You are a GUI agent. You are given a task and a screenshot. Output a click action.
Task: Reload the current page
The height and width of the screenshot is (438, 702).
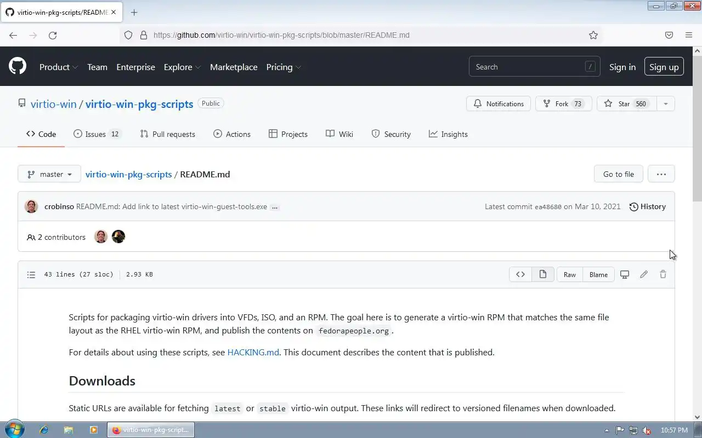click(x=53, y=35)
